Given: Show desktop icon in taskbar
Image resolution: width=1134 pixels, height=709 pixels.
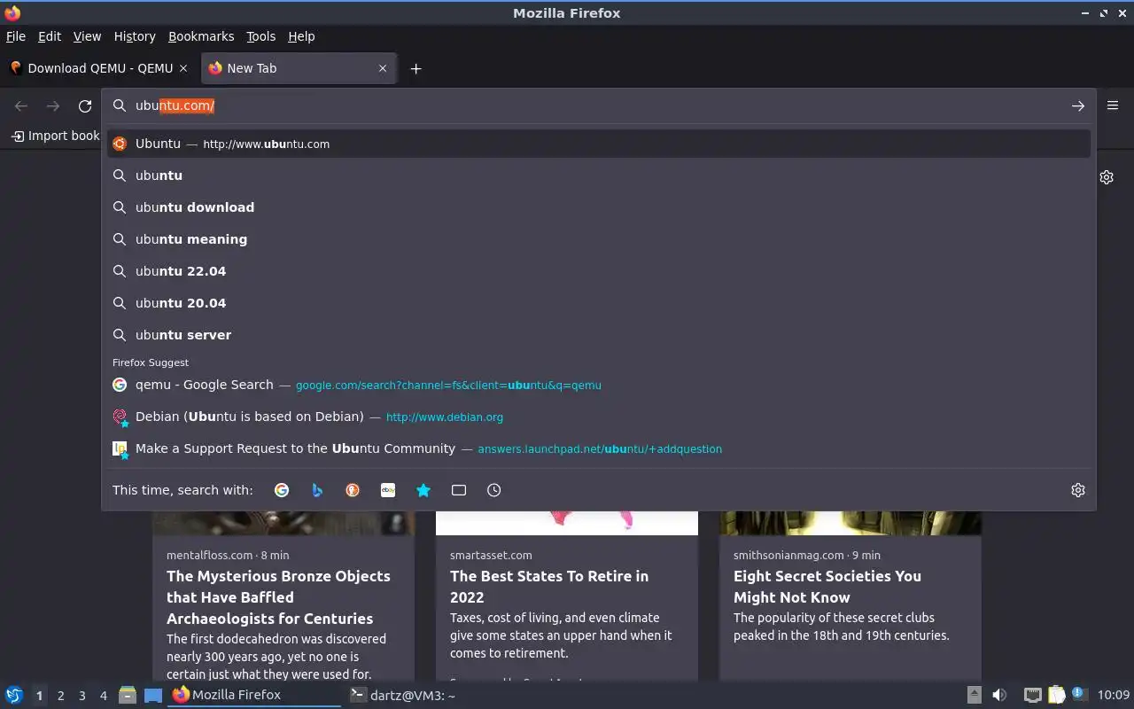Looking at the screenshot, I should [153, 695].
